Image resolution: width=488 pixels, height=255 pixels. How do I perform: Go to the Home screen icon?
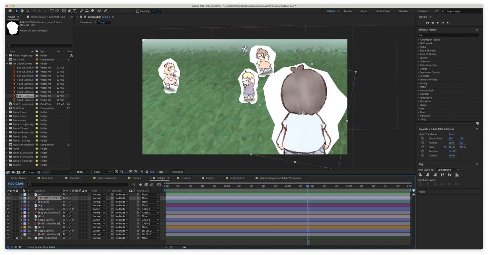click(10, 11)
